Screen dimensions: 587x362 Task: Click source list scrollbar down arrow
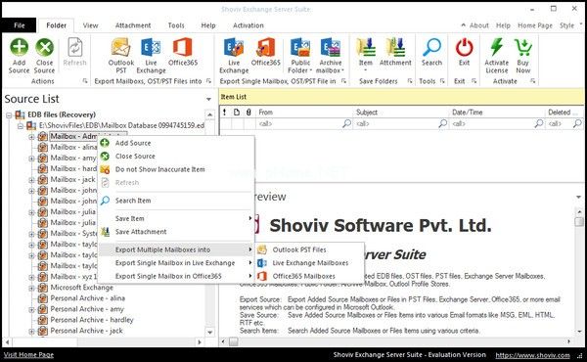click(x=209, y=332)
